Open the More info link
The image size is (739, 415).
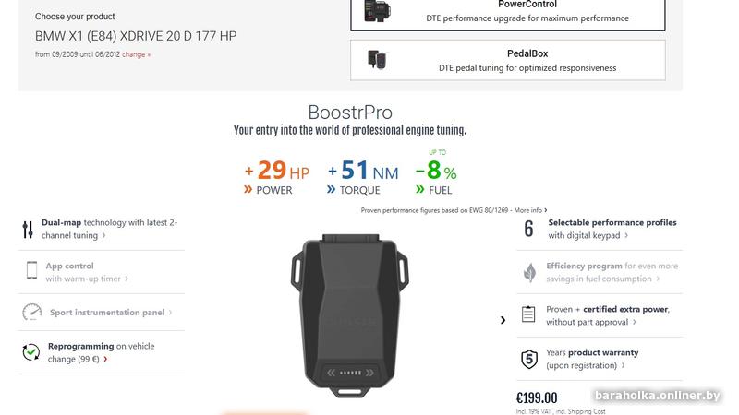530,210
